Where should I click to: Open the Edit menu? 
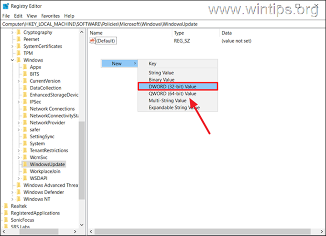pyautogui.click(x=18, y=16)
